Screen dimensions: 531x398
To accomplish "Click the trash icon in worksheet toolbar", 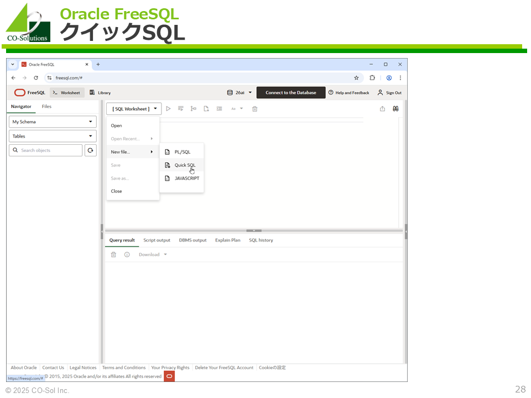I will pyautogui.click(x=255, y=109).
